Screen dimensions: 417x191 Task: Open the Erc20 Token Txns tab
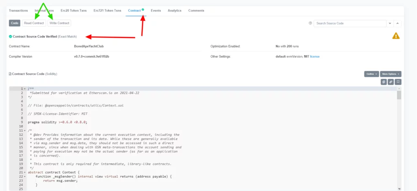74,11
